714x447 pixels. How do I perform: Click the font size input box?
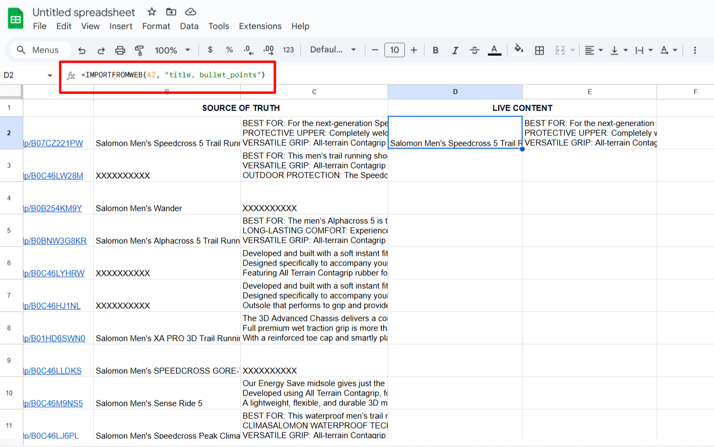394,50
